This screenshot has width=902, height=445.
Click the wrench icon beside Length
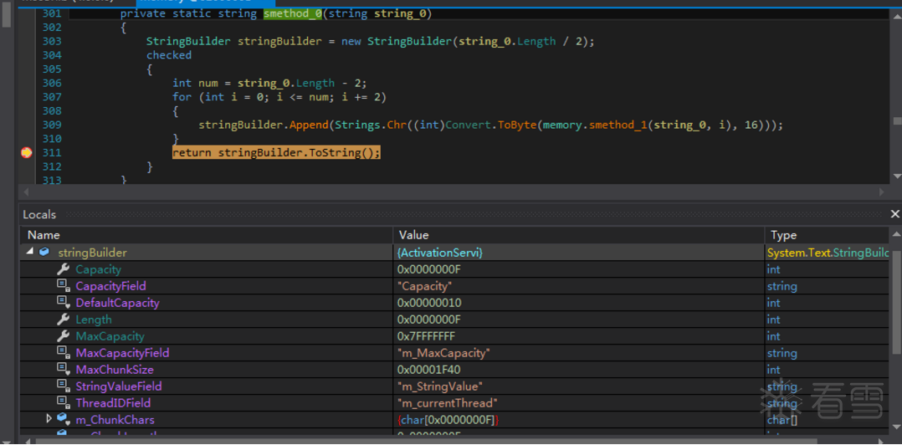pyautogui.click(x=63, y=320)
